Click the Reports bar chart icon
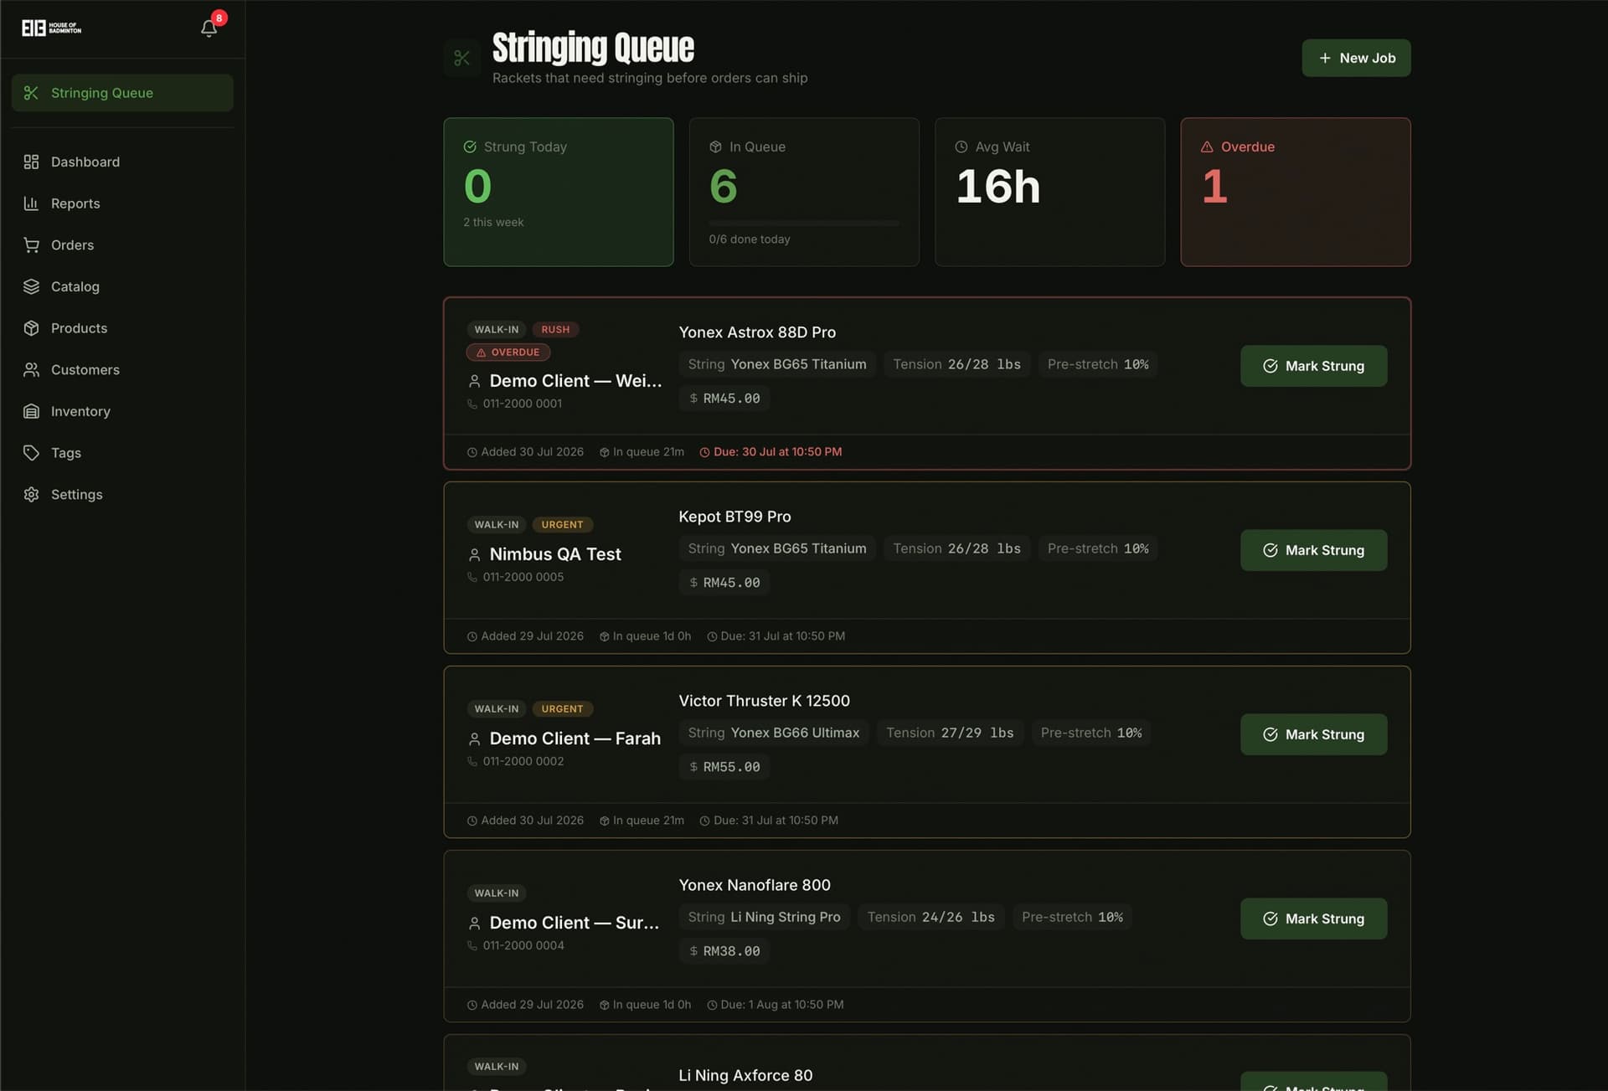The image size is (1608, 1091). point(31,203)
